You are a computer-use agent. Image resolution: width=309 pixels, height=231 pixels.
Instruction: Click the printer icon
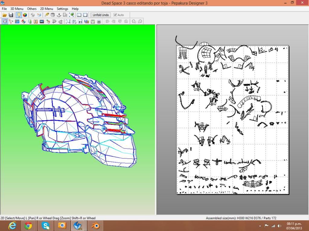pos(99,21)
